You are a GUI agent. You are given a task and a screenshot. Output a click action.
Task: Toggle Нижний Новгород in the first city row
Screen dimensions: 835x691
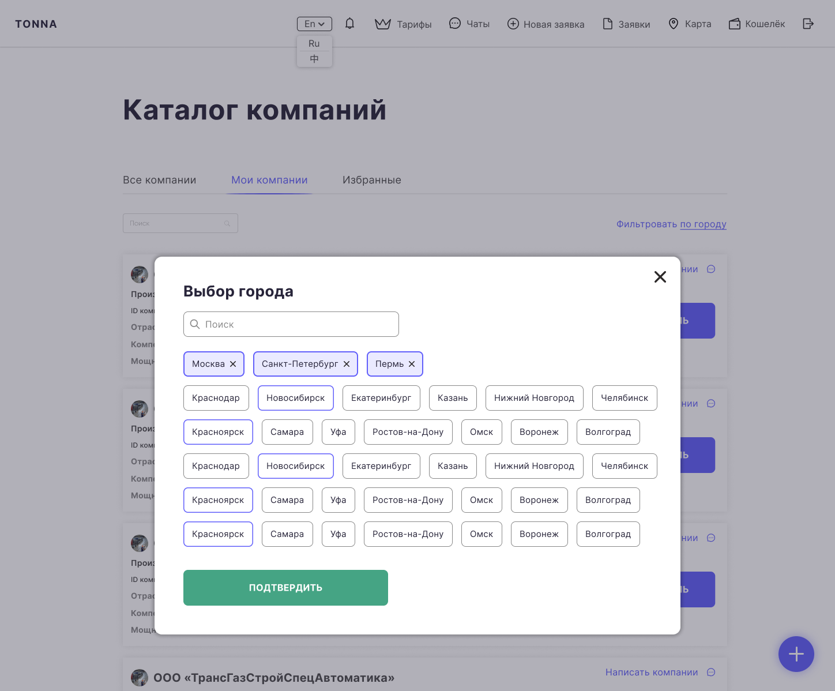point(535,398)
